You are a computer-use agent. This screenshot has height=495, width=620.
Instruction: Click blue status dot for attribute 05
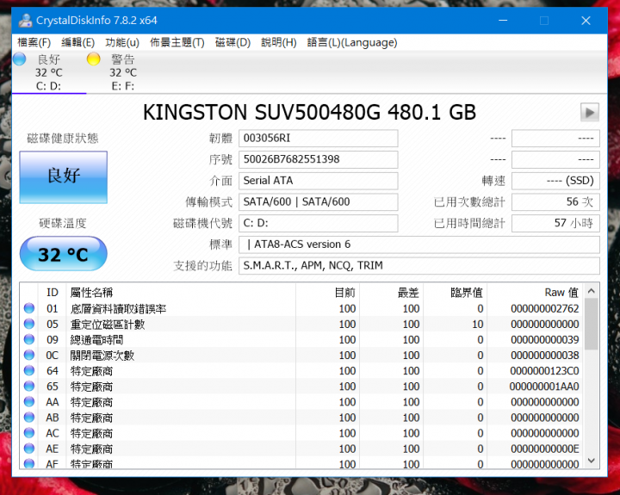(29, 324)
